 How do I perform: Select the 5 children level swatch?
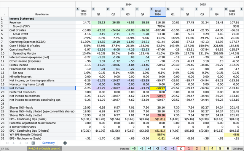click(220, 148)
